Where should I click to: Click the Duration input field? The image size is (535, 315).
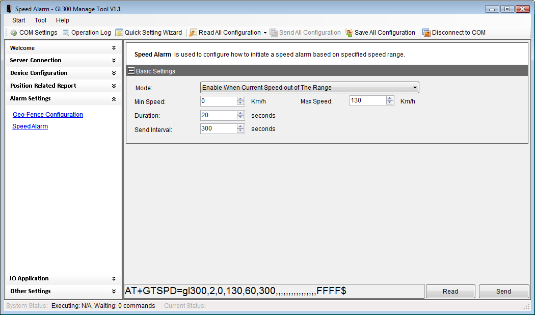pos(219,115)
